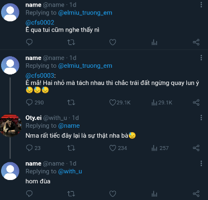The image size is (208, 200).
Task: Open view count 257 on Oty.ei's tweet
Action: pos(160,148)
